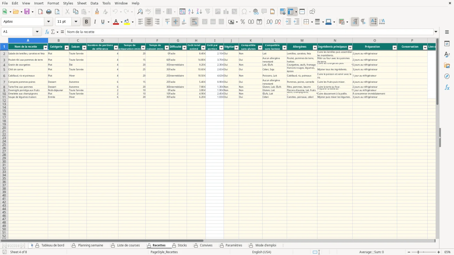Viewport: 454px width, 255px height.
Task: Open sidebar Properties panel icon
Action: [x=447, y=44]
